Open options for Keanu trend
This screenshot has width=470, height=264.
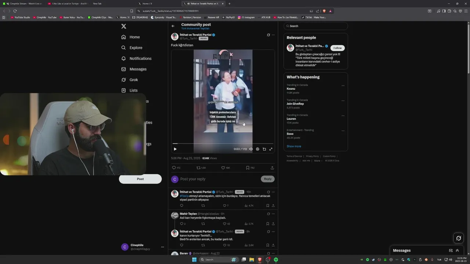click(343, 86)
